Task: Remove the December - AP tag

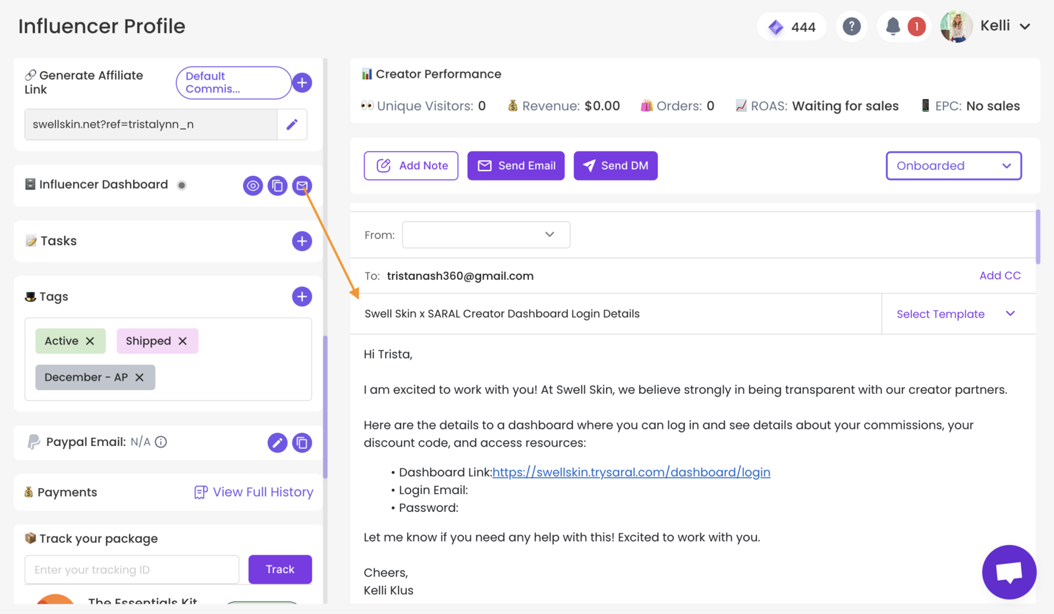Action: (139, 377)
